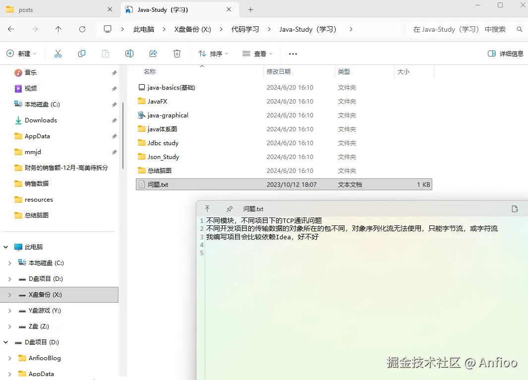
Task: Select the 问题.txt file row
Action: [x=284, y=184]
